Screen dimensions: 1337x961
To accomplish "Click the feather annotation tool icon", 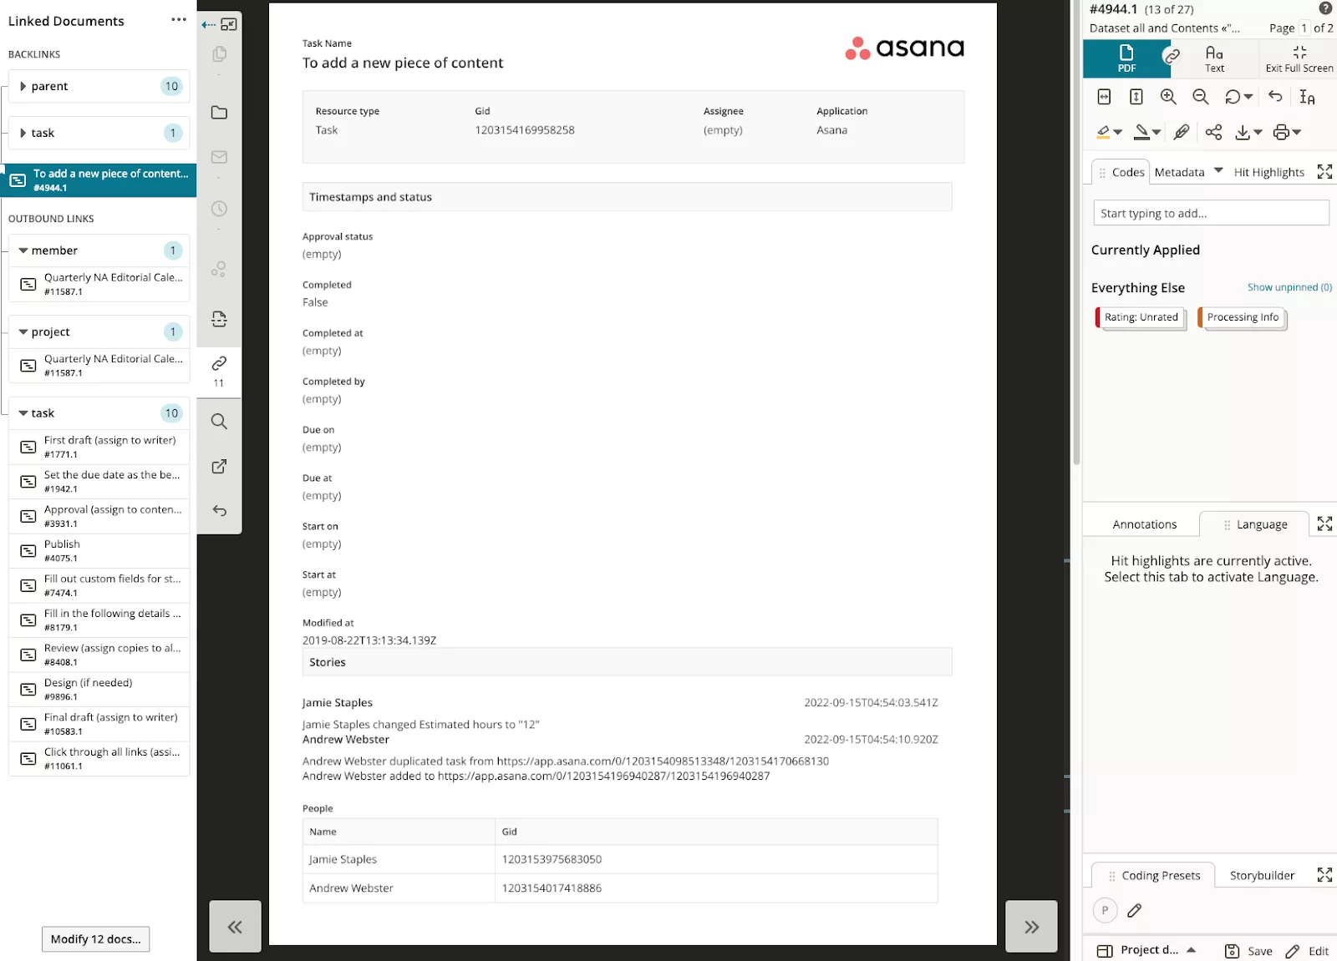I will (1181, 132).
